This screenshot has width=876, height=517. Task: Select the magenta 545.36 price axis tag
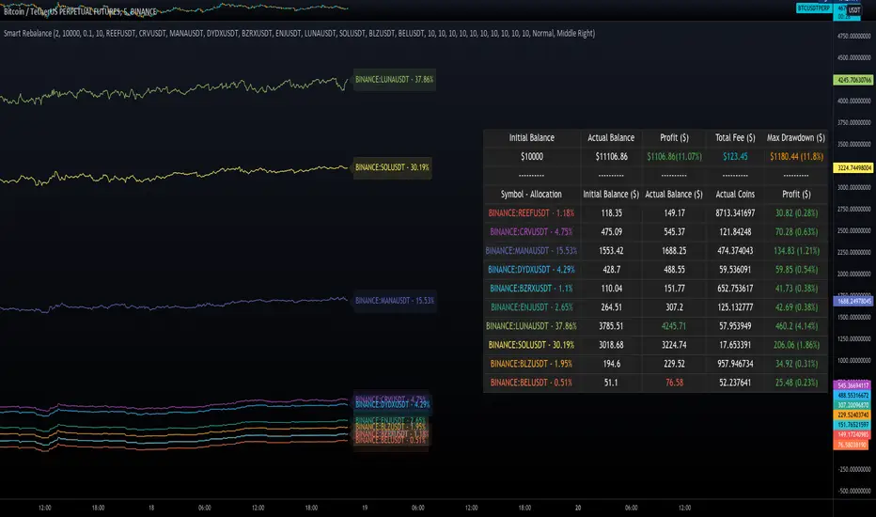point(854,385)
